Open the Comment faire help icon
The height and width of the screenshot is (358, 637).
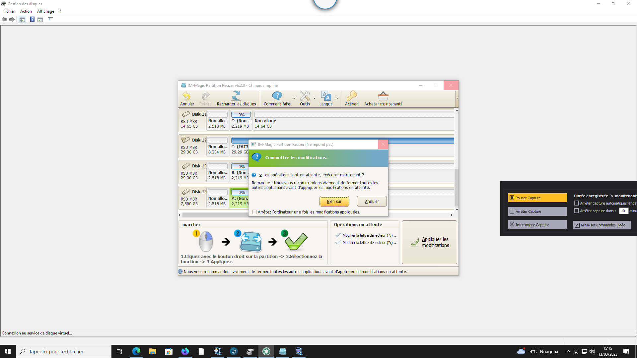pos(277,96)
